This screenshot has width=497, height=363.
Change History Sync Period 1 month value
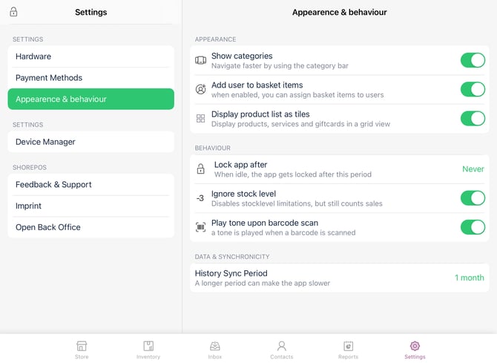click(x=469, y=278)
